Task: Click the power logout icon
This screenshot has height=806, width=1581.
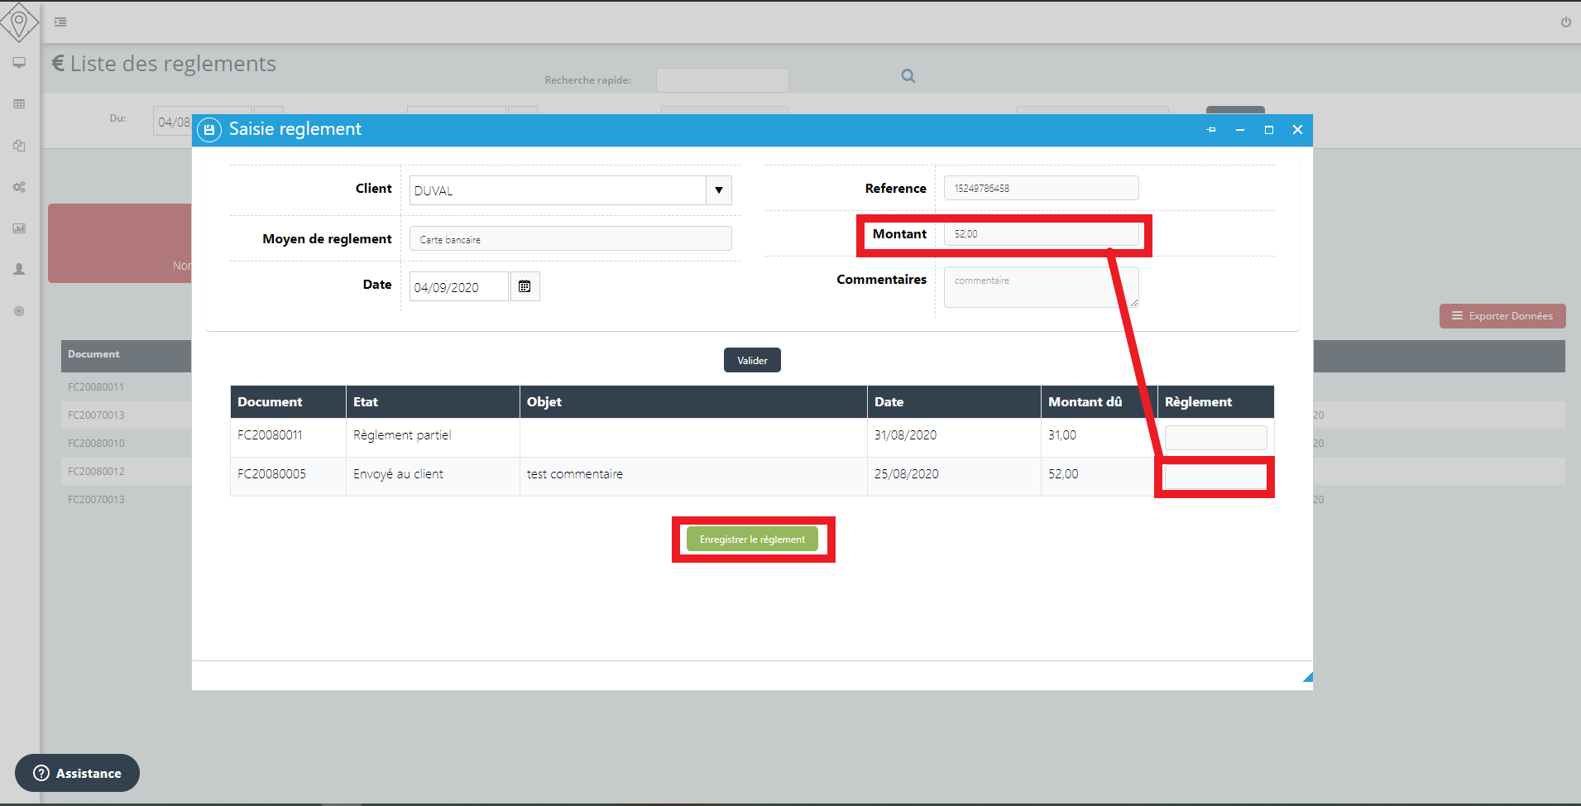Action: click(x=1565, y=22)
